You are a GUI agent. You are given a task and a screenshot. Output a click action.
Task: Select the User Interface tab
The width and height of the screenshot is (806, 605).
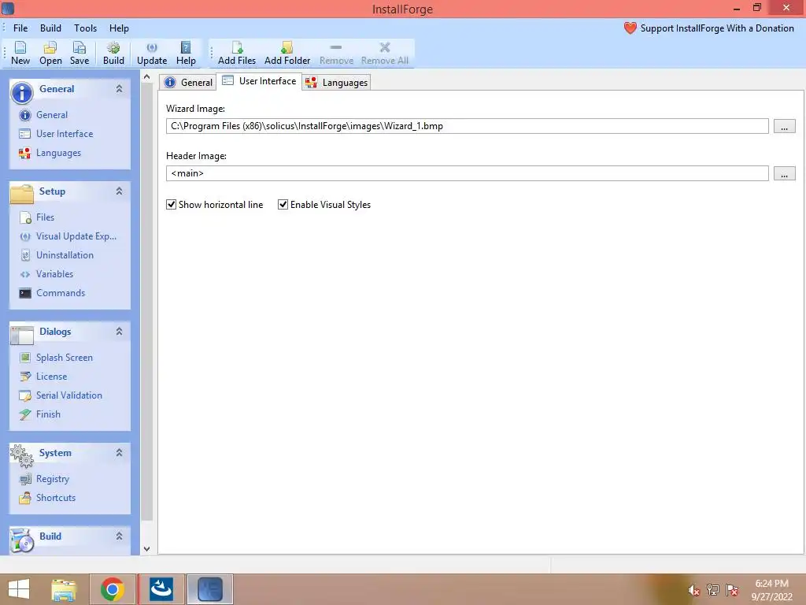(x=259, y=81)
